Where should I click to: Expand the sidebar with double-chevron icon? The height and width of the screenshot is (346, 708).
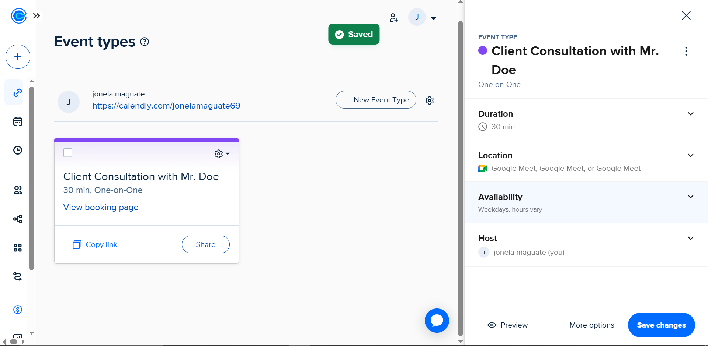(x=37, y=16)
